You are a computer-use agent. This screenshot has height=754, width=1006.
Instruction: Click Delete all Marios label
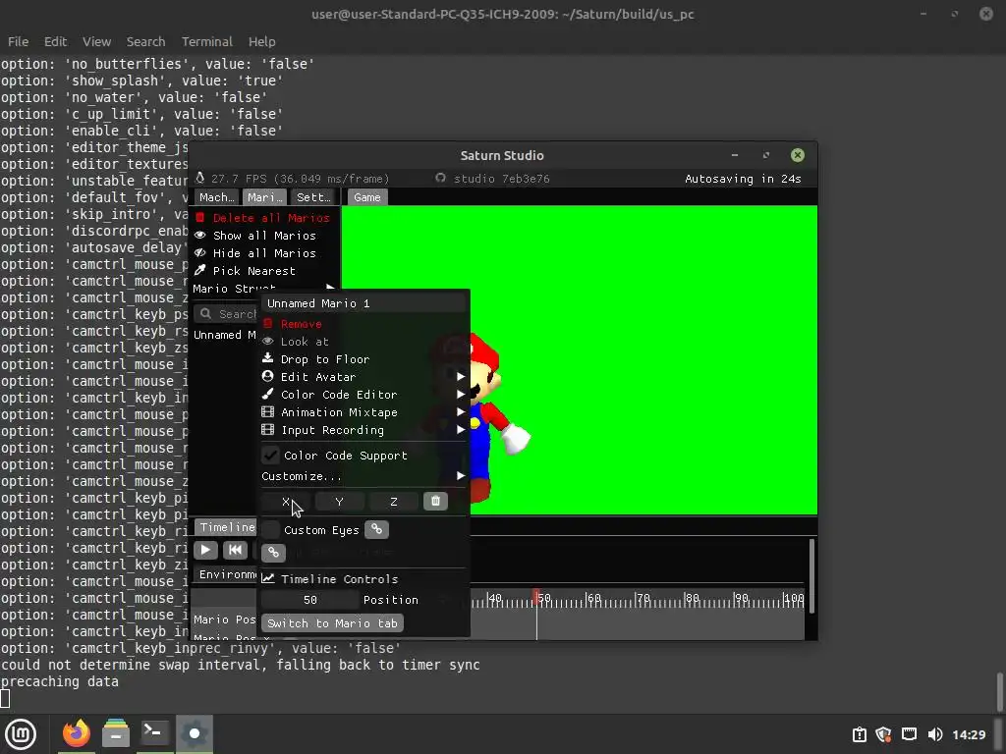point(271,218)
